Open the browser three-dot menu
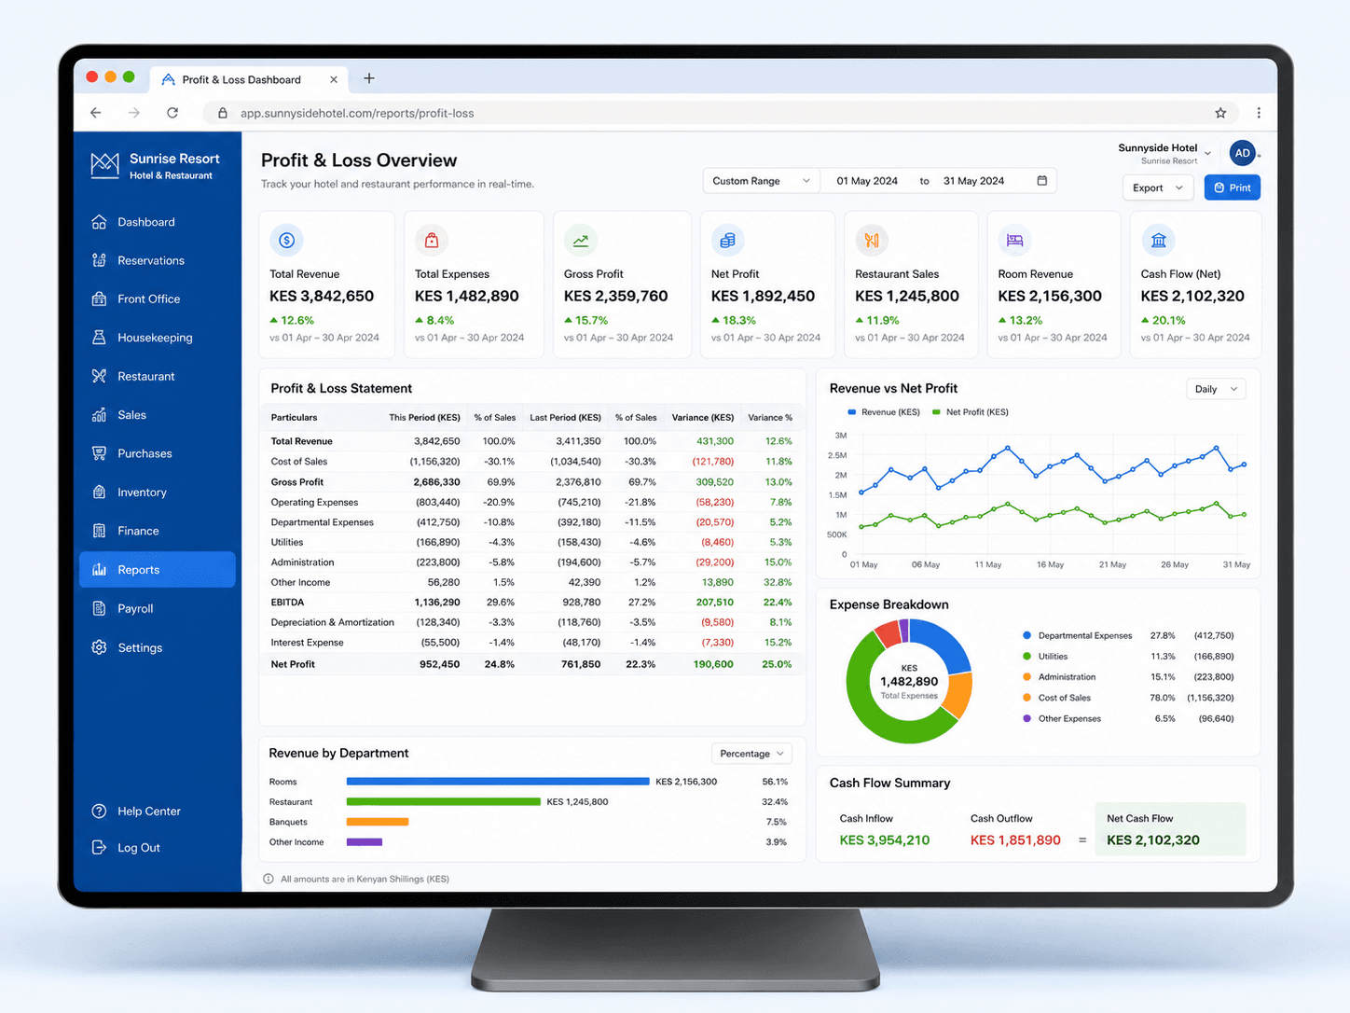This screenshot has width=1350, height=1013. (x=1259, y=113)
